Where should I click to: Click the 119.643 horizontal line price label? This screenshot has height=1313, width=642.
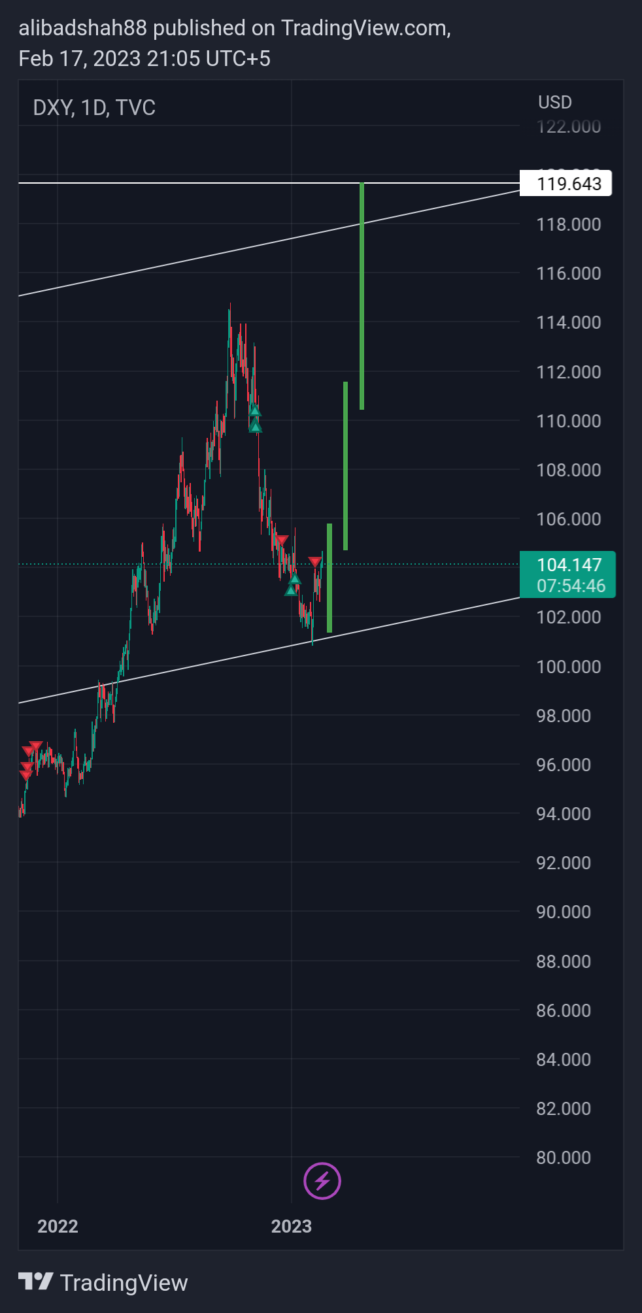[x=566, y=183]
